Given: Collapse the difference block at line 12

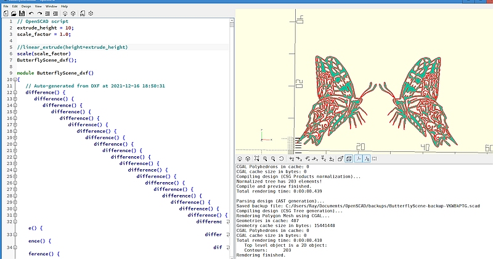Looking at the screenshot, I should pyautogui.click(x=14, y=92).
